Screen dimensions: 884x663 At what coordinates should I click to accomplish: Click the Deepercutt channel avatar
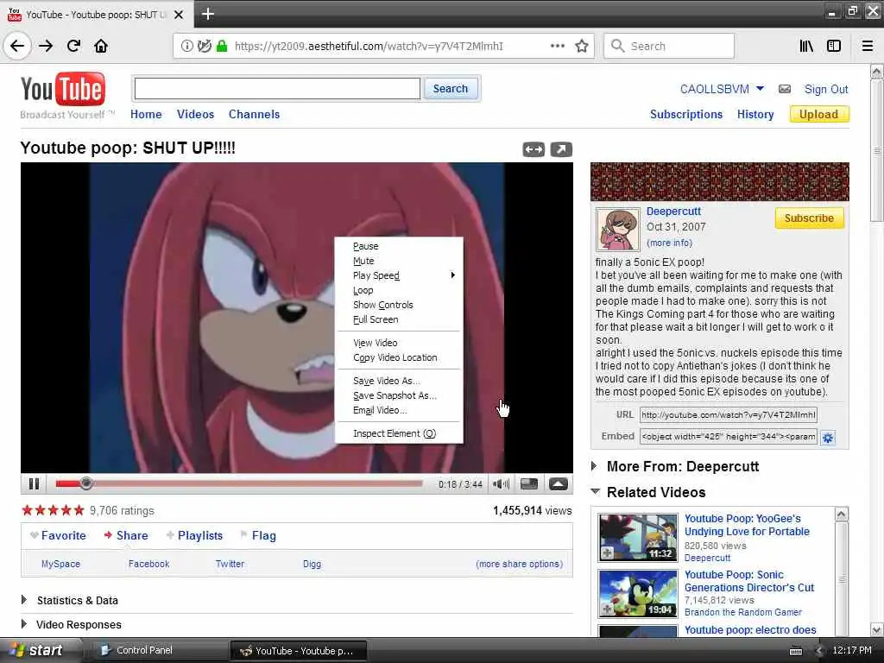(x=618, y=230)
